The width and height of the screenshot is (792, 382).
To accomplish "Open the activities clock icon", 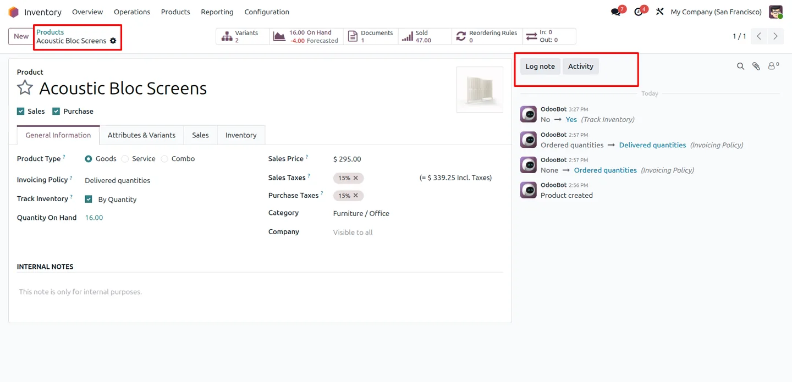I will coord(639,12).
